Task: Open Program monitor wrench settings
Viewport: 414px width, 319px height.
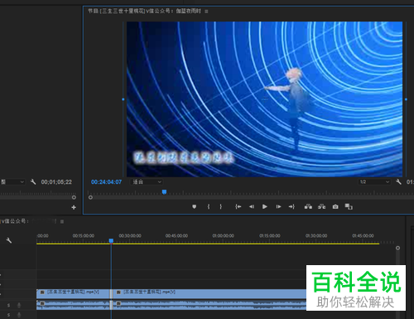Action: pyautogui.click(x=398, y=181)
